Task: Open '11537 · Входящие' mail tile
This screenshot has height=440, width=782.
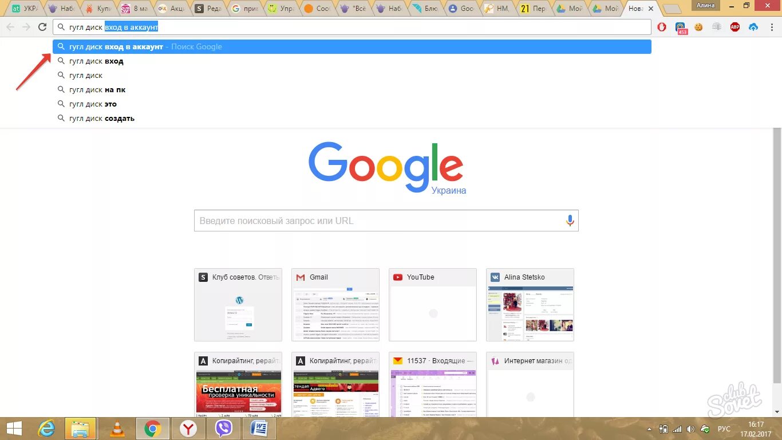Action: click(433, 384)
